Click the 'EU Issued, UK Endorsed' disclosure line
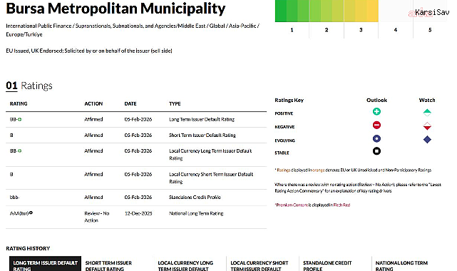Screen dimensions: 457x271 click(x=89, y=51)
